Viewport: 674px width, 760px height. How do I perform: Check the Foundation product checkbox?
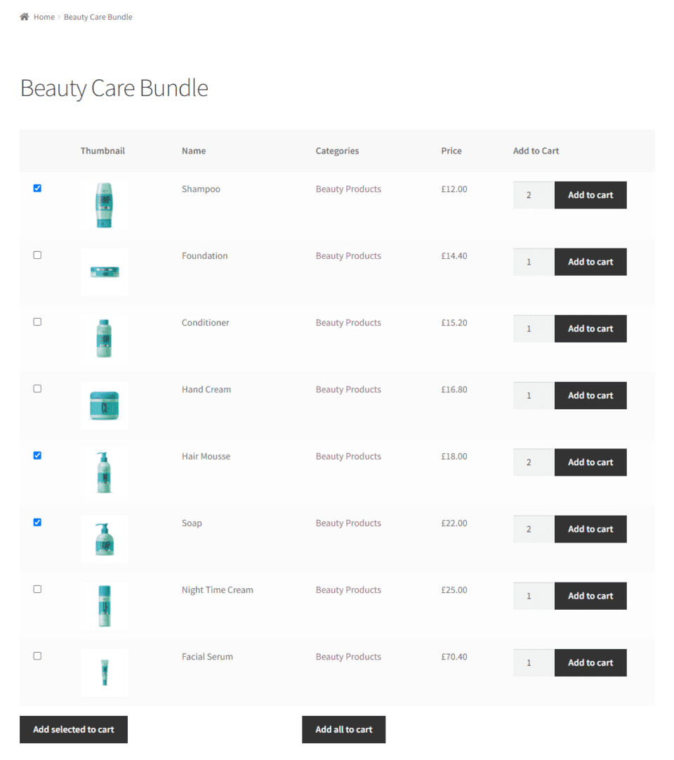37,255
